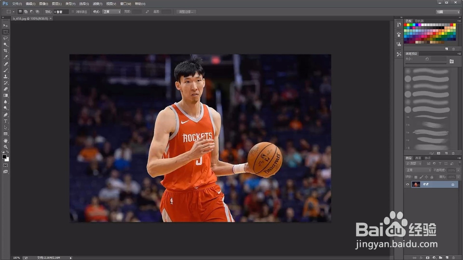Select the Crop tool
463x260 pixels.
pyautogui.click(x=5, y=51)
